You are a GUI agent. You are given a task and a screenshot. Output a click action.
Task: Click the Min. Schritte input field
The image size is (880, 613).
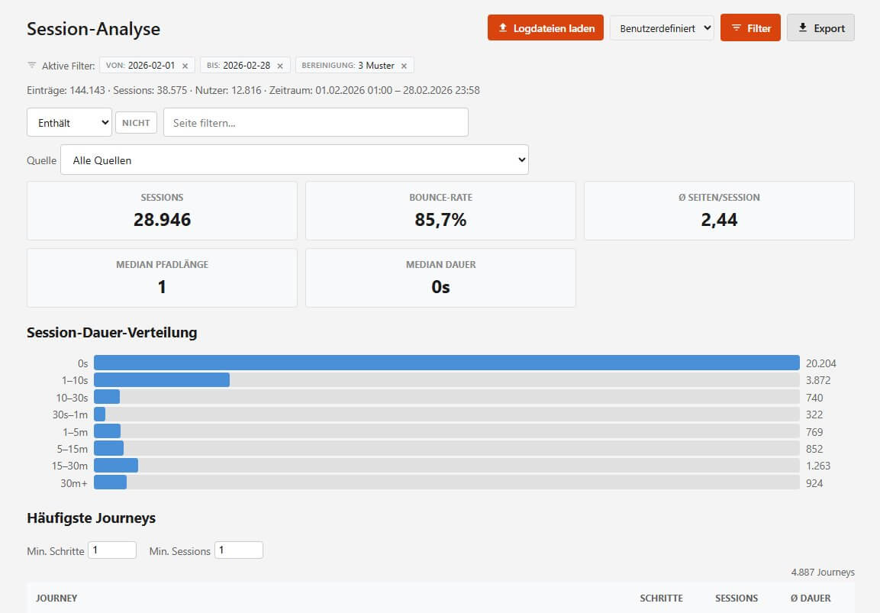[x=112, y=550]
